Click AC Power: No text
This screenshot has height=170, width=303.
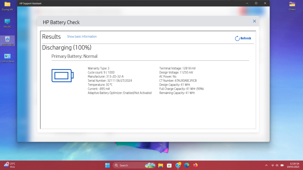pos(168,76)
